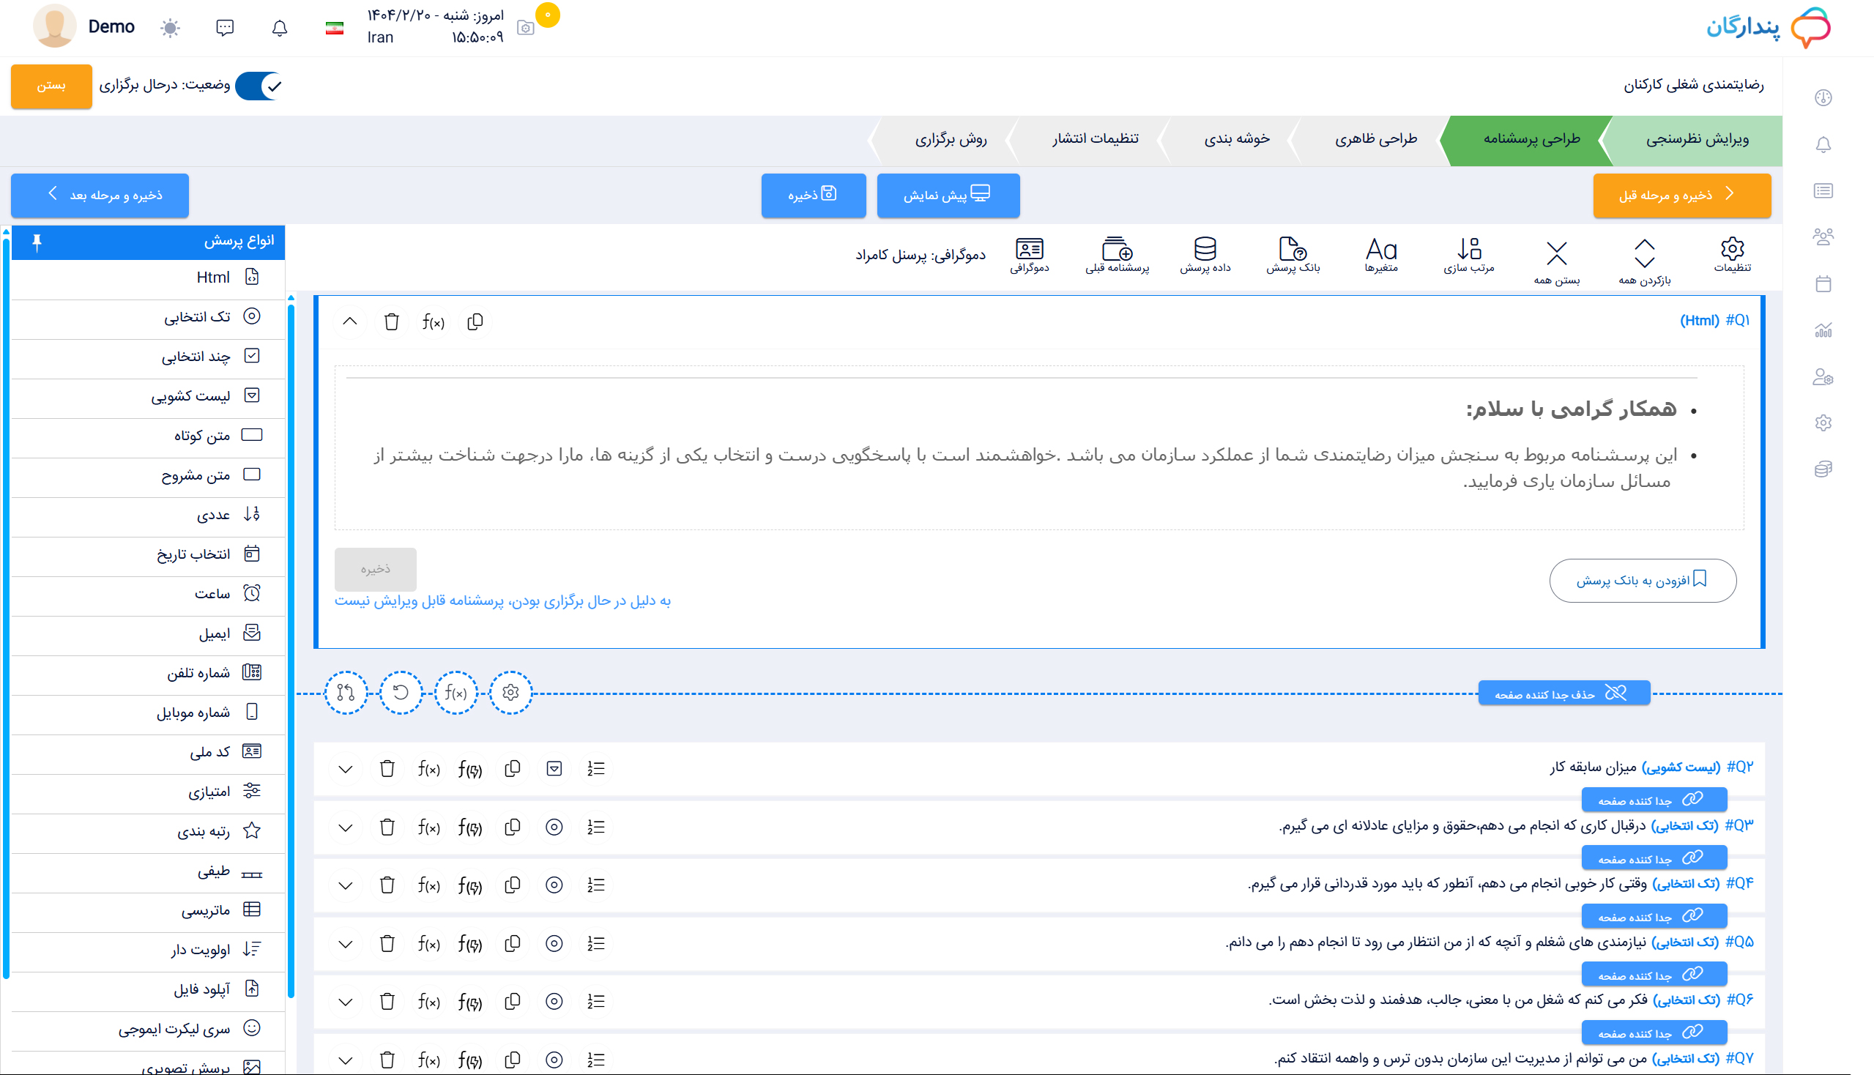
Task: Collapse question Q1 with up chevron
Action: [x=350, y=322]
